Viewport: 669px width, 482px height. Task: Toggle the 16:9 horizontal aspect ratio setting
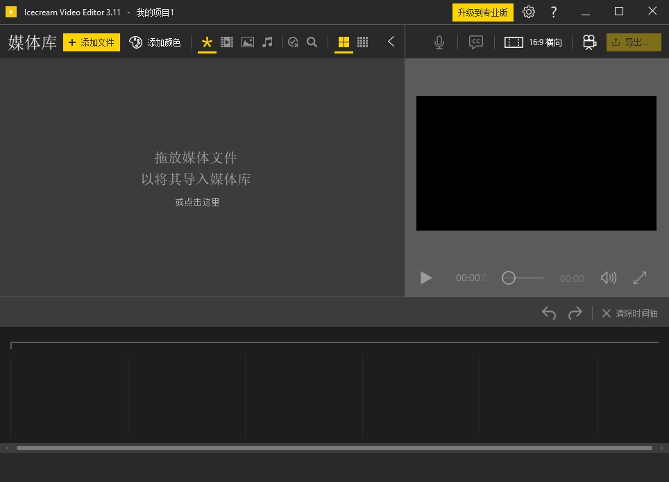click(533, 42)
